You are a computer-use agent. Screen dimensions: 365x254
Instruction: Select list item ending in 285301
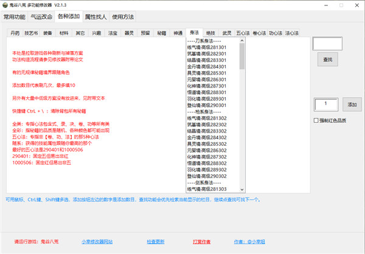pos(213,73)
